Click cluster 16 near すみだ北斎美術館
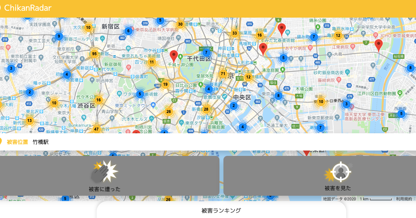416x218 pixels. [260, 35]
